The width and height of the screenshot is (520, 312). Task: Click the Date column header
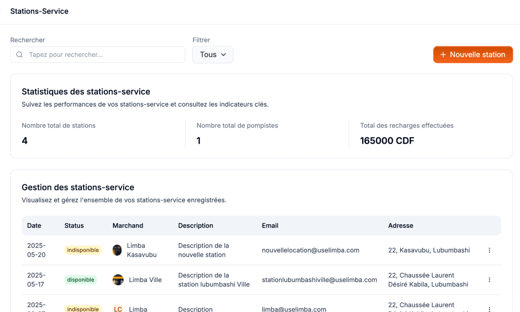[x=34, y=226]
